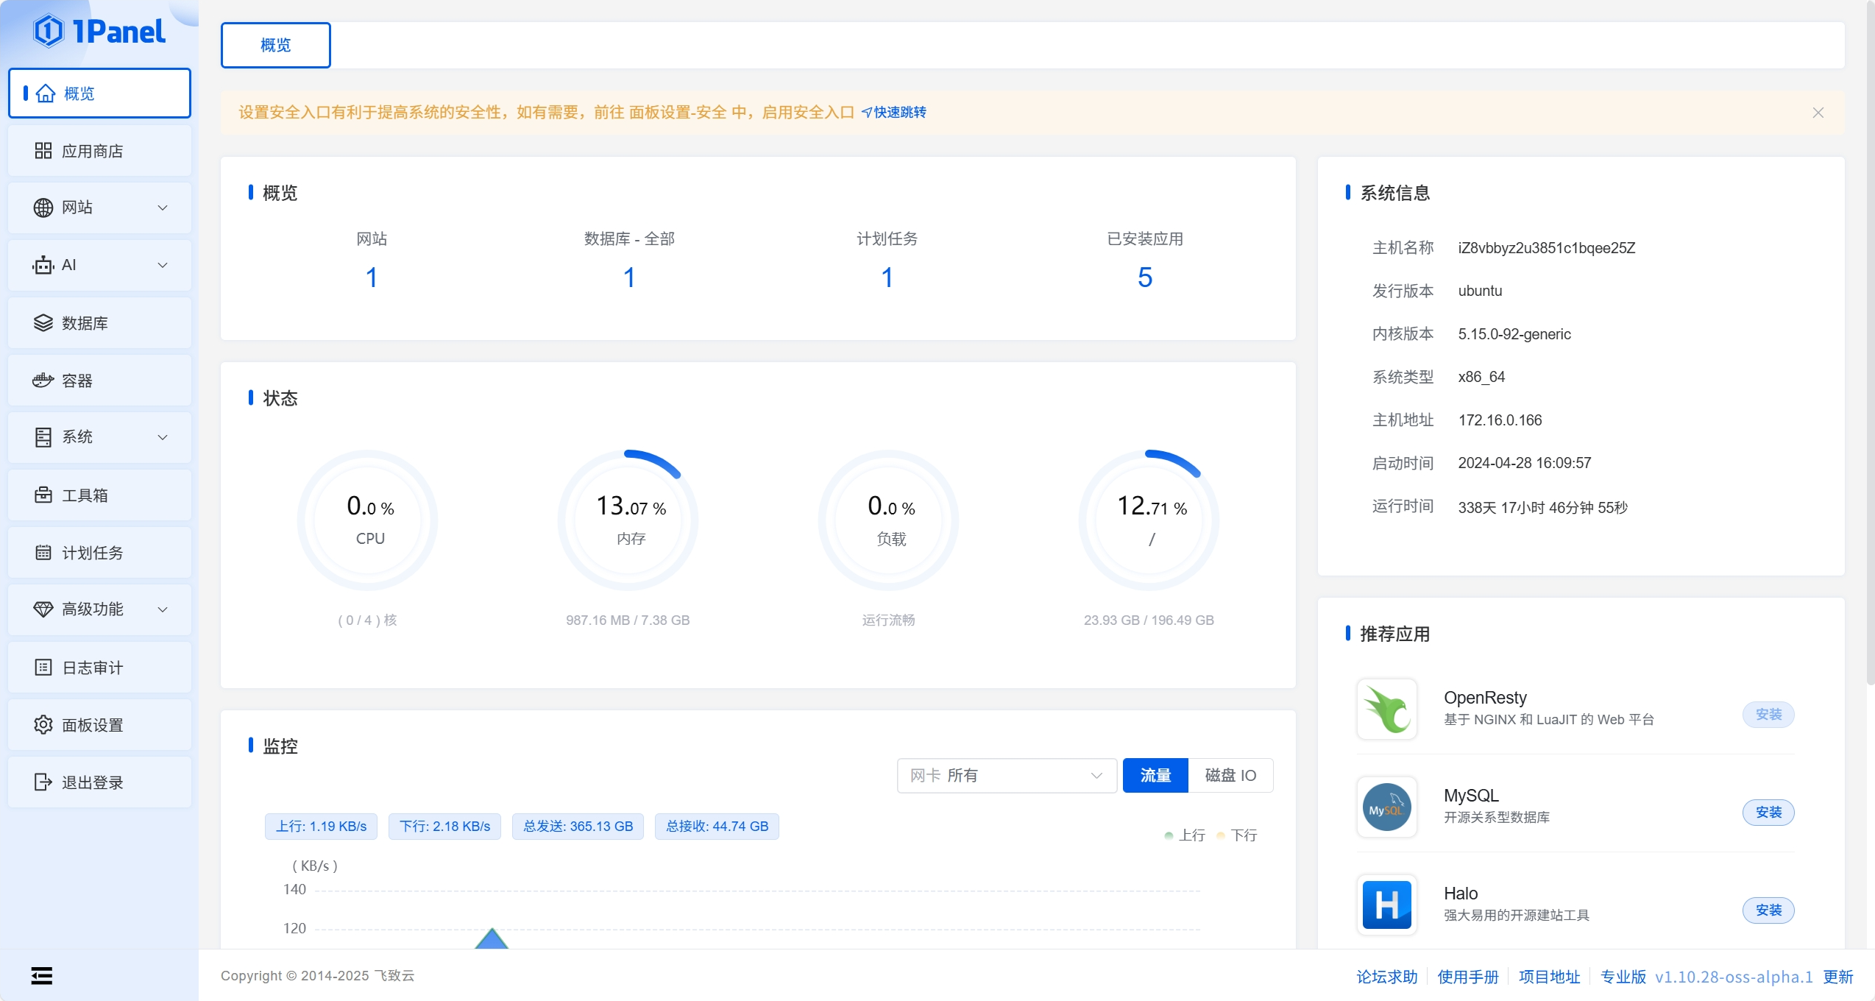Select the 流量 traffic monitor option

click(x=1155, y=775)
